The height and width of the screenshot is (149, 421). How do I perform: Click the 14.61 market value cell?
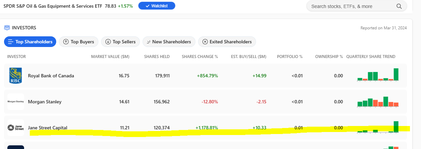124,102
